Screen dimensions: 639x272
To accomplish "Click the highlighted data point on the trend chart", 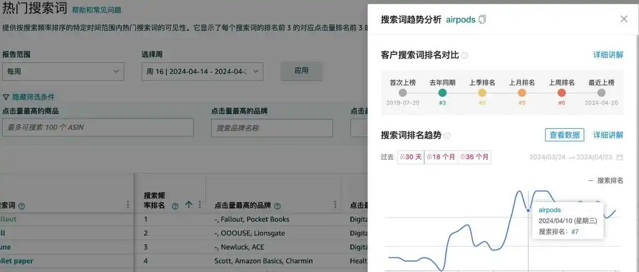I will click(528, 211).
